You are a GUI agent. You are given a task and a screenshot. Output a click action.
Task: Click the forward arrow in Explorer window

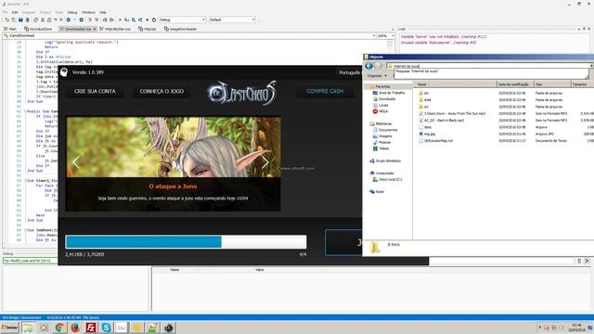(378, 66)
